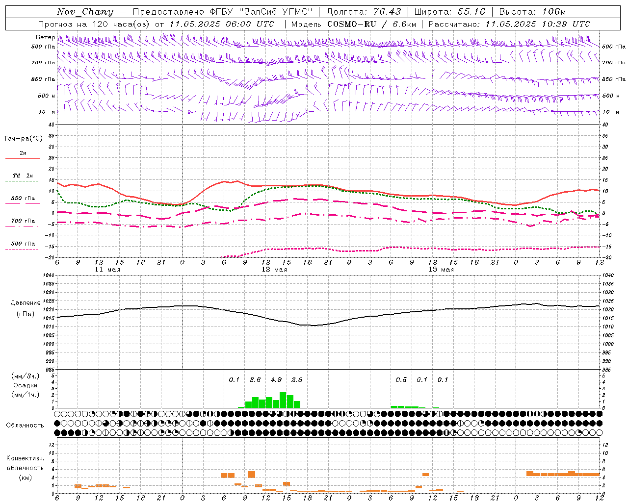Screen dimensions: 628x502
Task: Click the "Облачность" cloud cover label
Action: [x=25, y=426]
